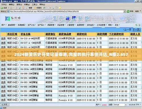Click 选择 for row 04-218 A-4#出料泵
Viewport: 142px width, 109px height.
tap(3, 39)
